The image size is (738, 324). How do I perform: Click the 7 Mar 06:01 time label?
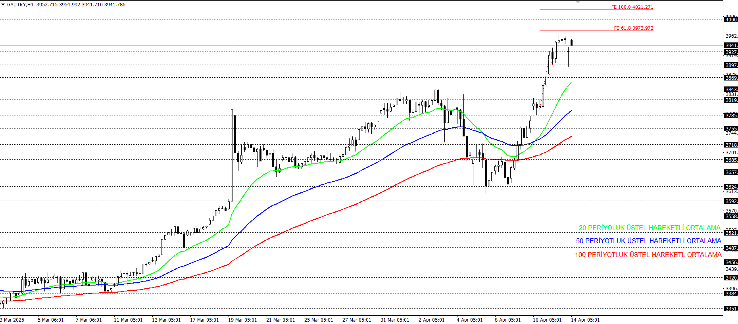(89, 320)
